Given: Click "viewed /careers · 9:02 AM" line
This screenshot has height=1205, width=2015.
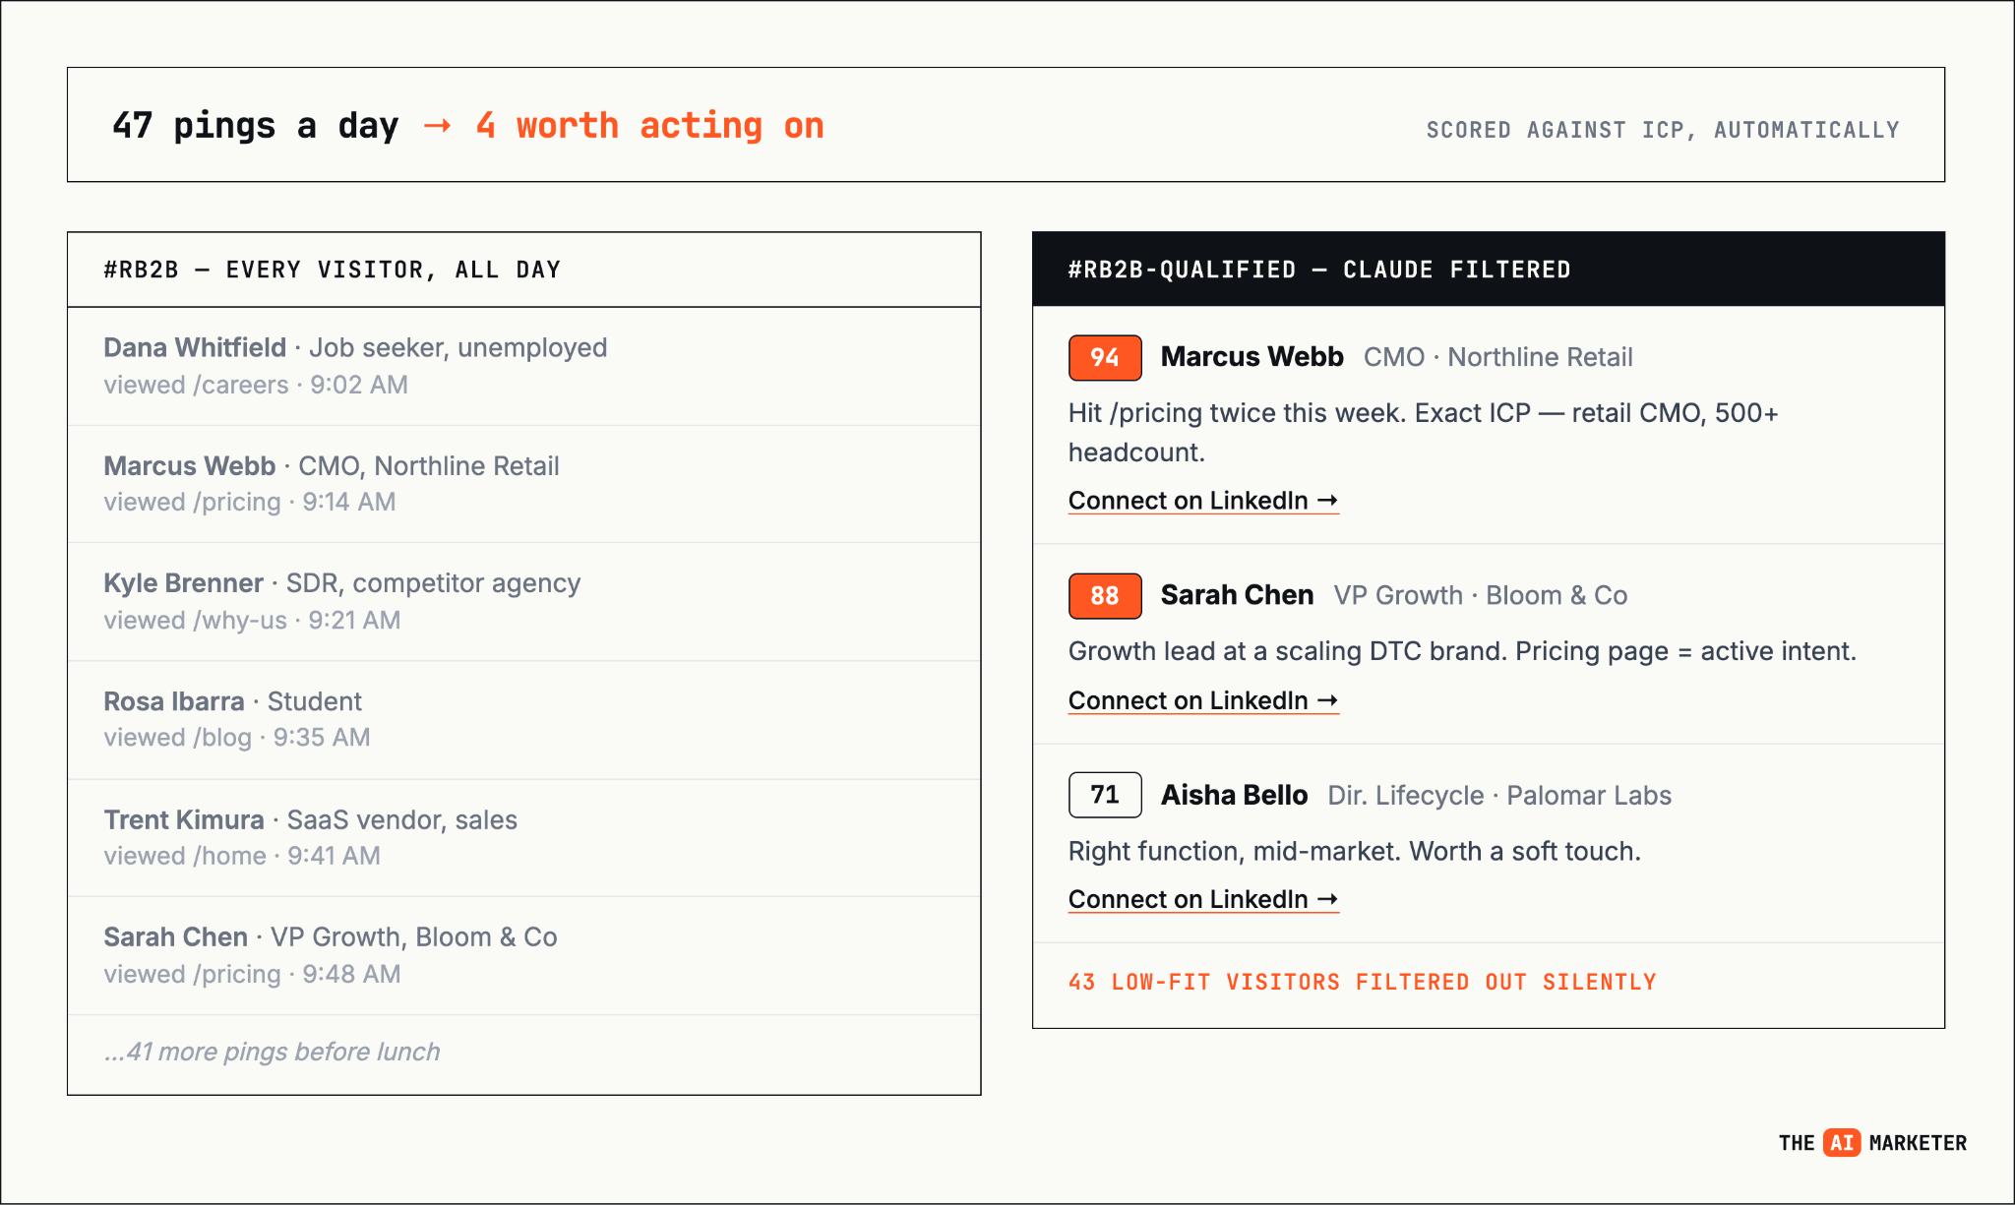Looking at the screenshot, I should pos(256,385).
